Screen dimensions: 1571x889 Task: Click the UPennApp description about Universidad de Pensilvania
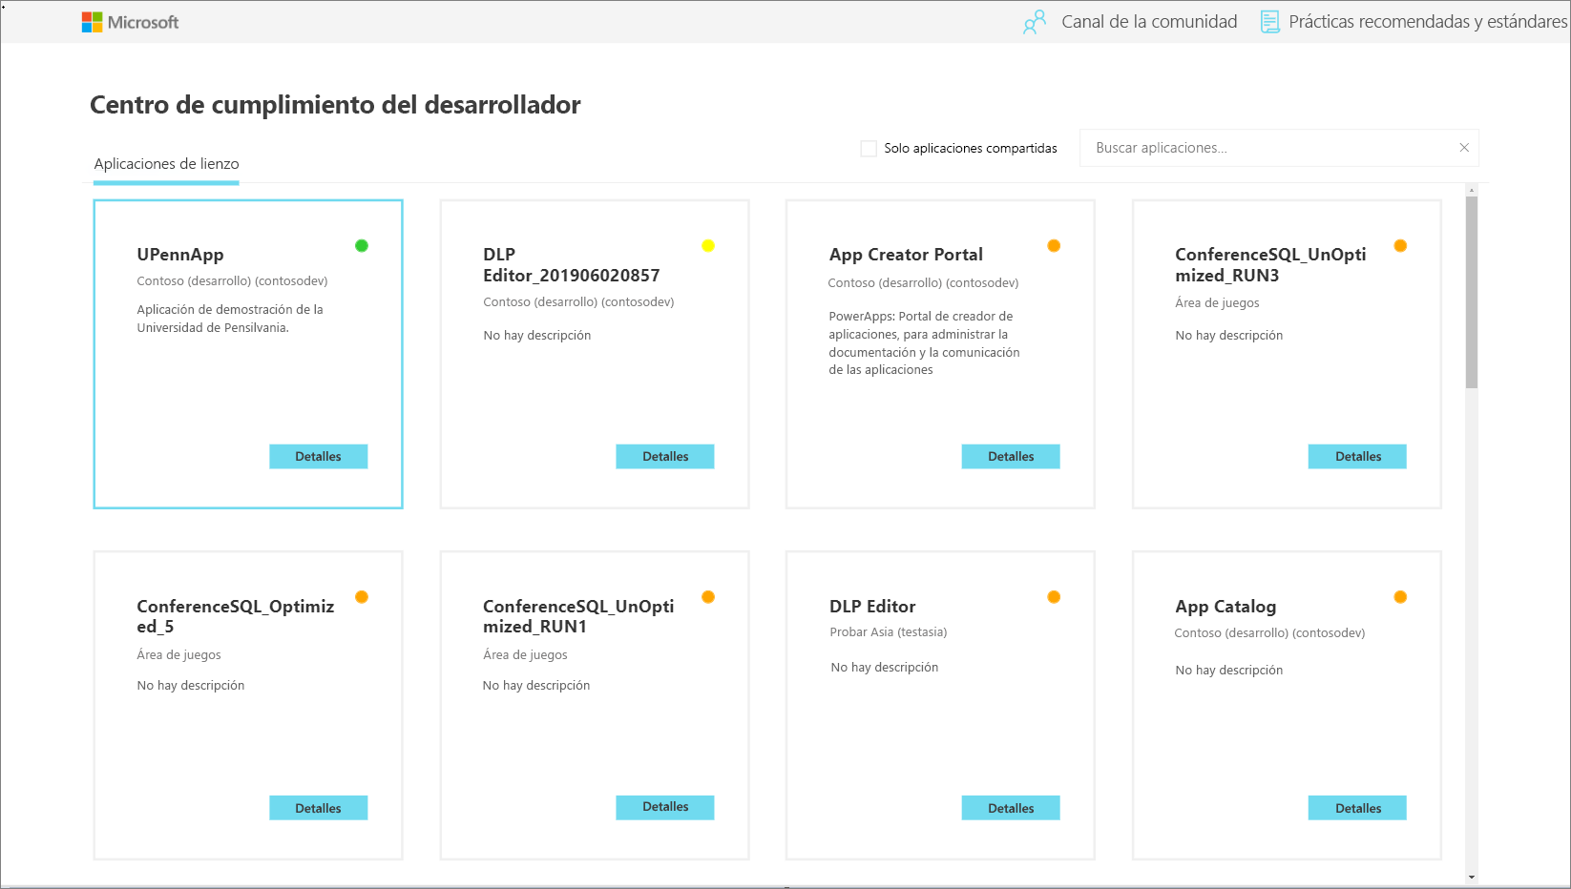pos(230,319)
